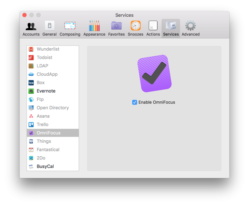The image size is (249, 206).
Task: Click the Ftp globe icon
Action: [31, 100]
